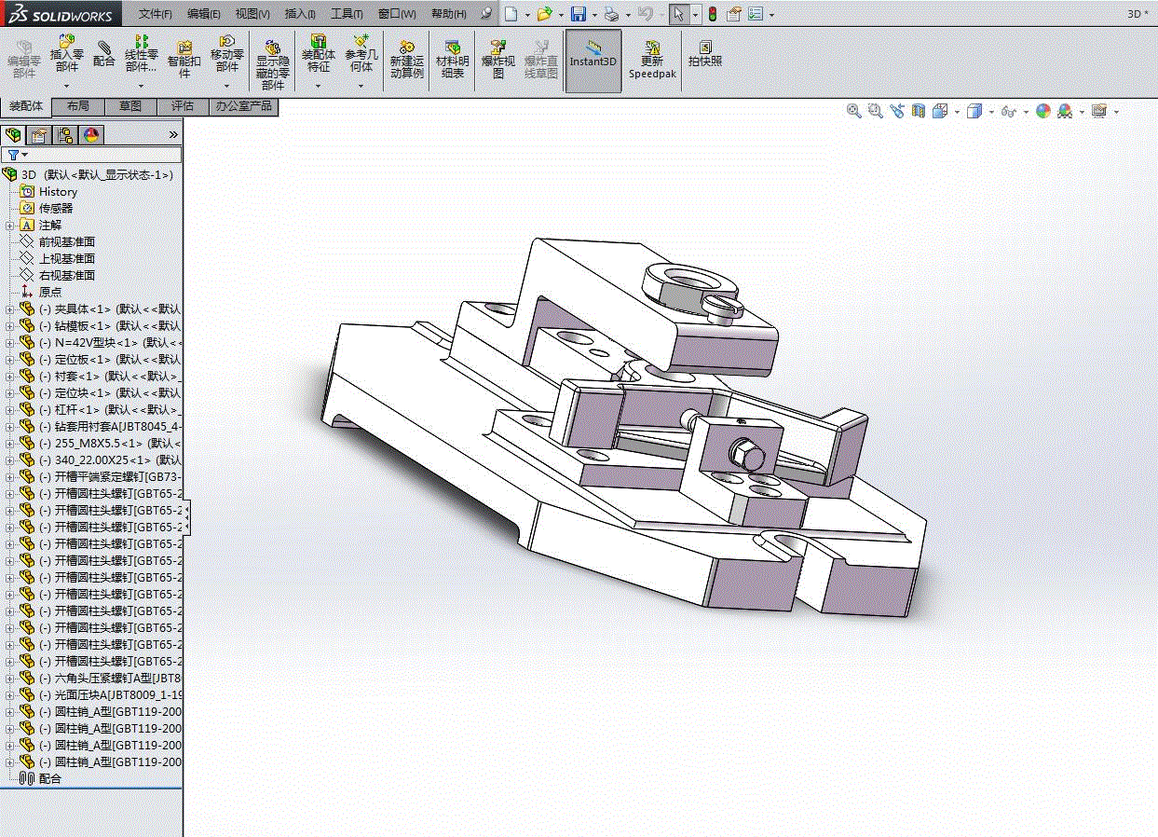Toggle the Instant3D button
1158x837 pixels.
(593, 61)
